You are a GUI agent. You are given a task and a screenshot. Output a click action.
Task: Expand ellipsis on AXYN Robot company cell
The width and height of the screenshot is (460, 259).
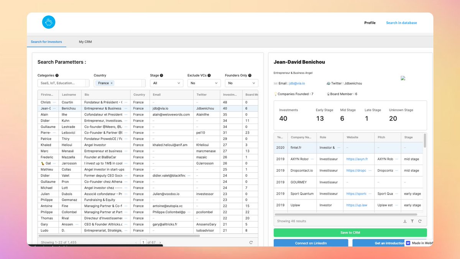coord(312,159)
